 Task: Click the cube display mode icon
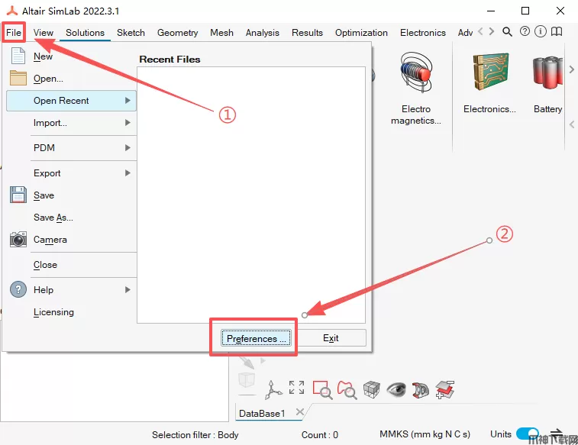pyautogui.click(x=371, y=389)
